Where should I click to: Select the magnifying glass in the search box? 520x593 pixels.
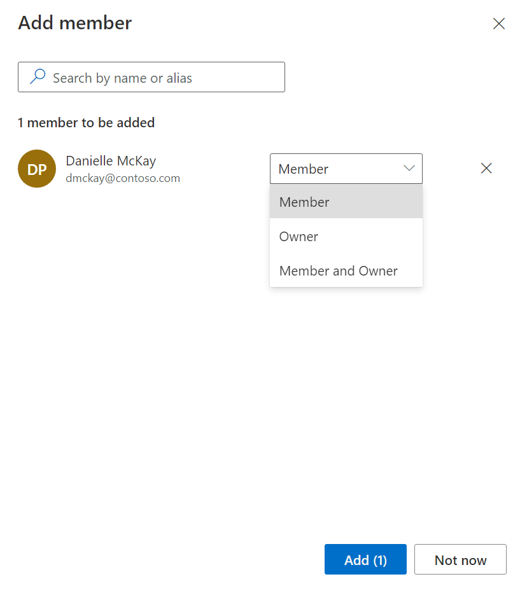[38, 76]
